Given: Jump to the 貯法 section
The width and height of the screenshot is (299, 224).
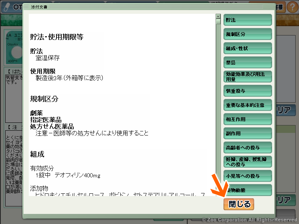Looking at the screenshot, I should click(247, 20).
